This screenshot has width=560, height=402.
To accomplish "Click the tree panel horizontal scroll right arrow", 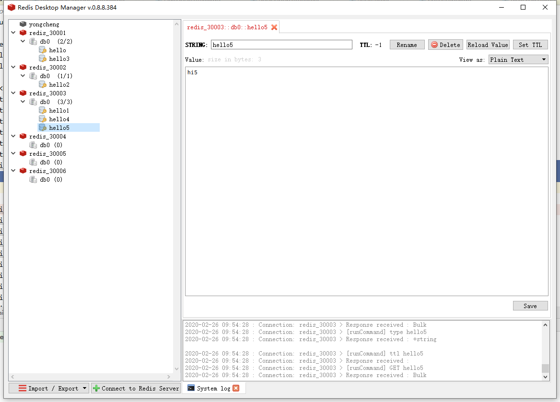I will click(x=169, y=377).
